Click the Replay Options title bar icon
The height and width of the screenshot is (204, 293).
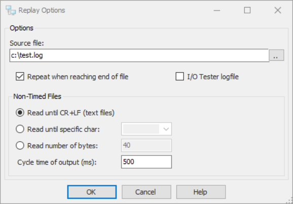point(11,10)
